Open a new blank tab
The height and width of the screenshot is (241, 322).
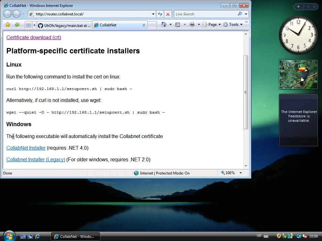(x=152, y=25)
